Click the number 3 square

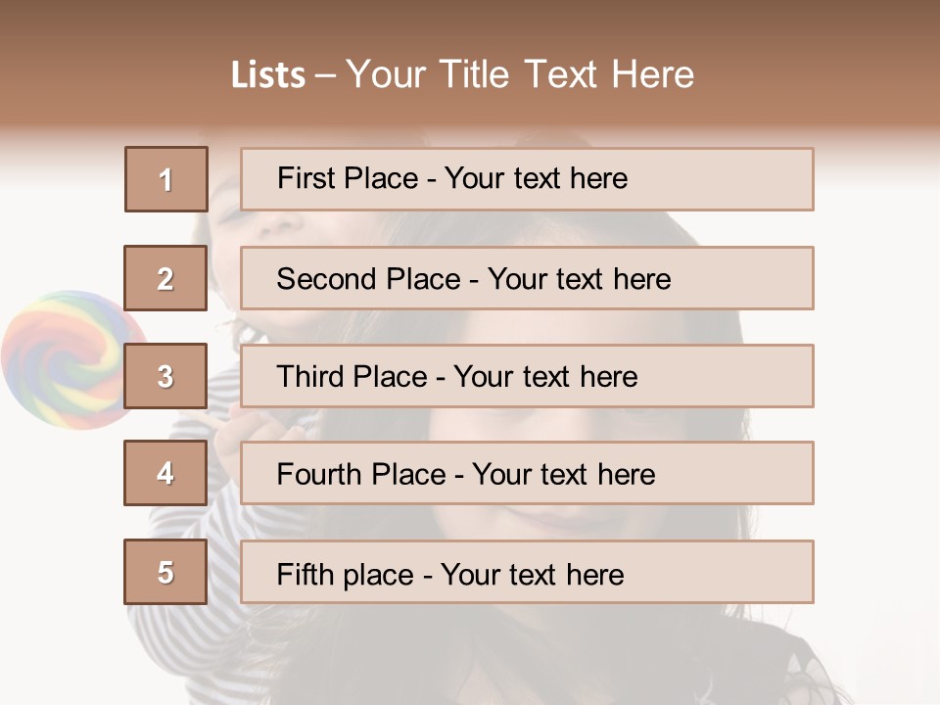pos(165,376)
